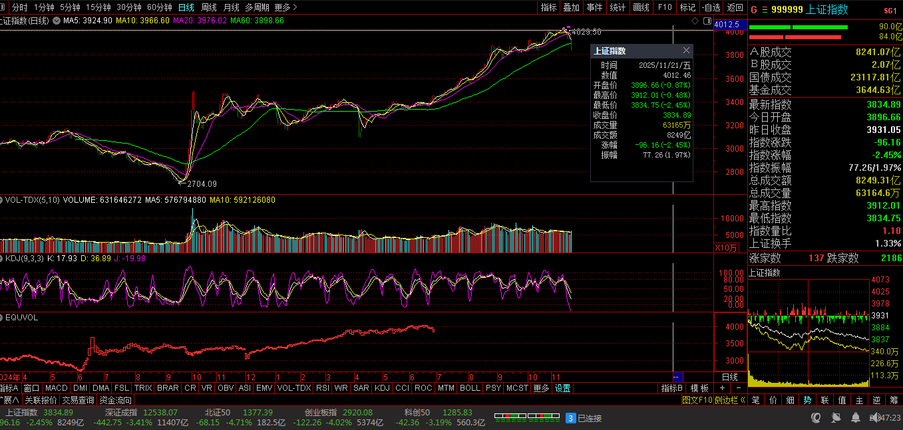
Task: Select the KDJ indicator tab
Action: point(382,388)
